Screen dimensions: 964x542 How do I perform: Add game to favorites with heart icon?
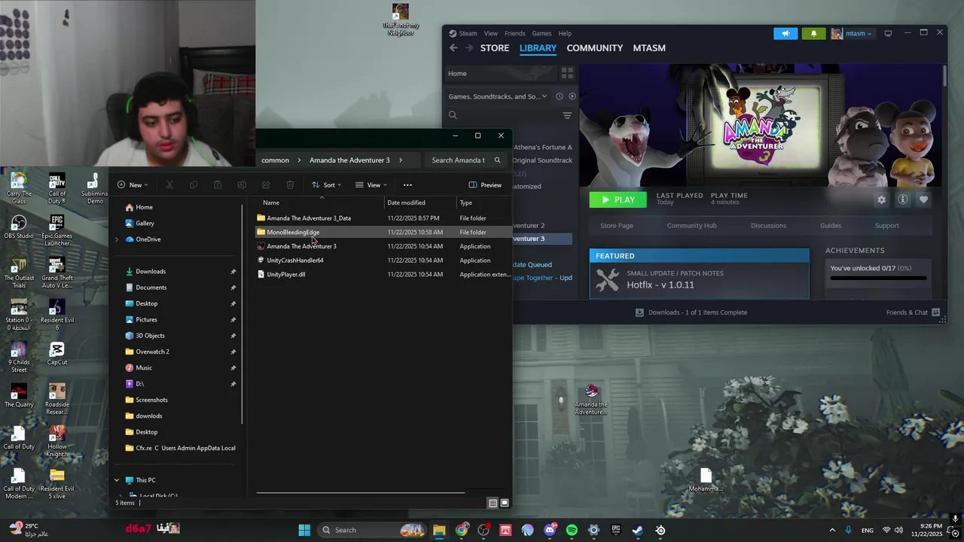pyautogui.click(x=923, y=199)
